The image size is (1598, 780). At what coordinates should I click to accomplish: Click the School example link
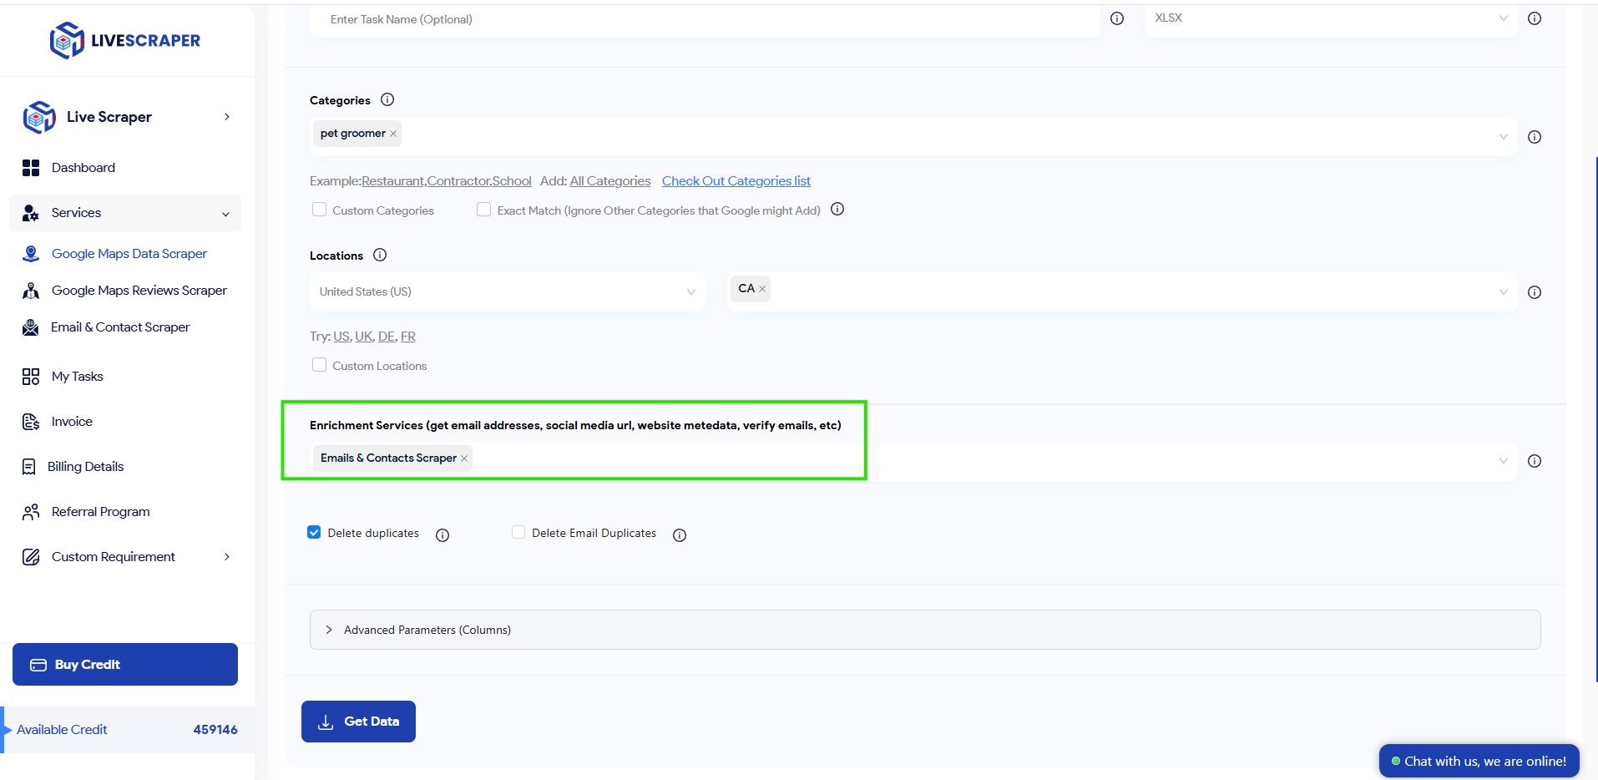point(512,181)
